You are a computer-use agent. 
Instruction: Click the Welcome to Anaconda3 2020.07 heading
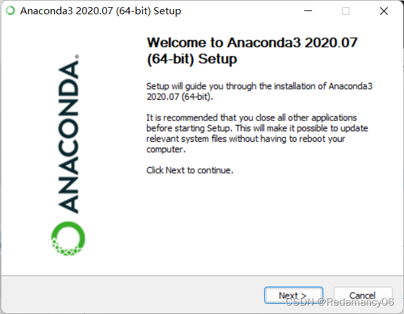pyautogui.click(x=252, y=43)
